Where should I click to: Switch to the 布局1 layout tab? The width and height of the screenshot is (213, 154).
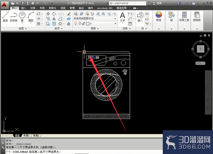pos(26,135)
